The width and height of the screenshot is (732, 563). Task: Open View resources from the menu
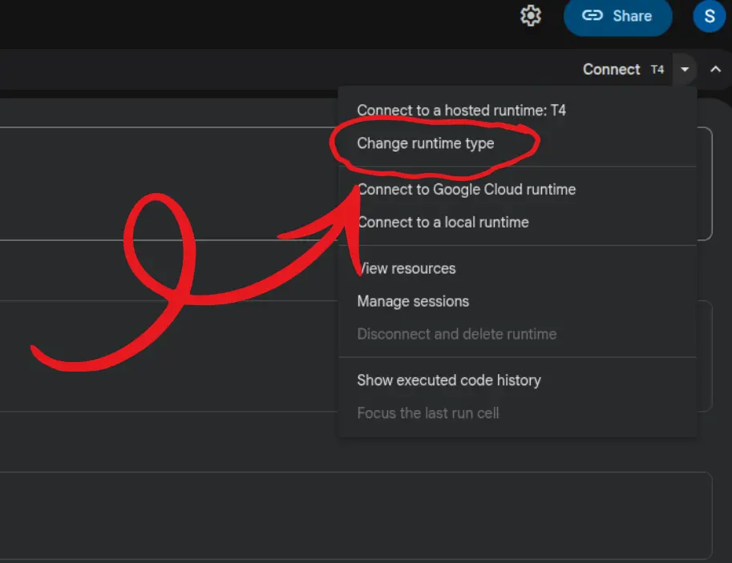(x=406, y=268)
